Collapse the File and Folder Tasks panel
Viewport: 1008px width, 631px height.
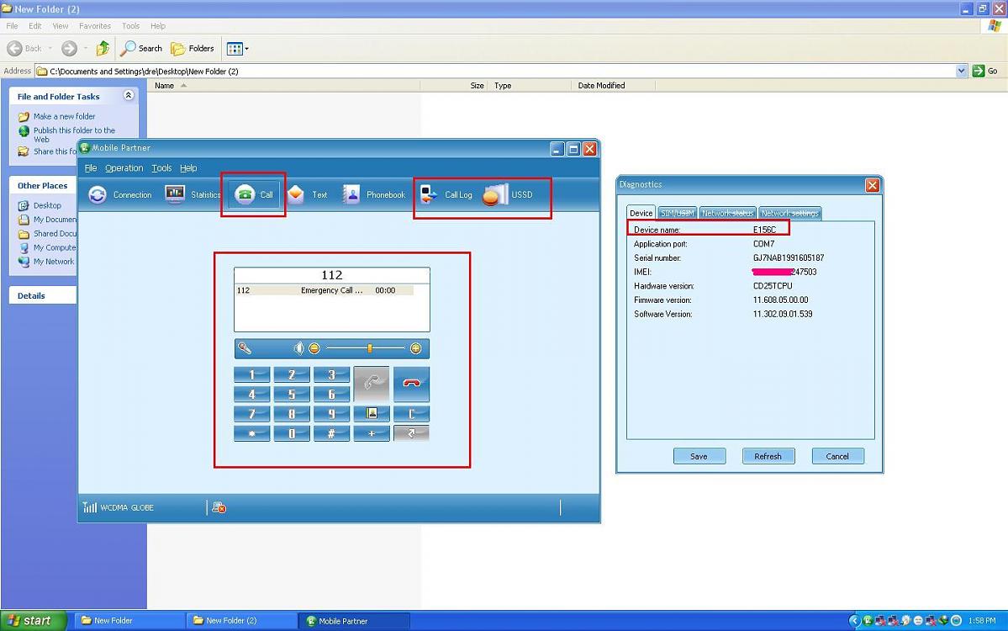pyautogui.click(x=129, y=96)
